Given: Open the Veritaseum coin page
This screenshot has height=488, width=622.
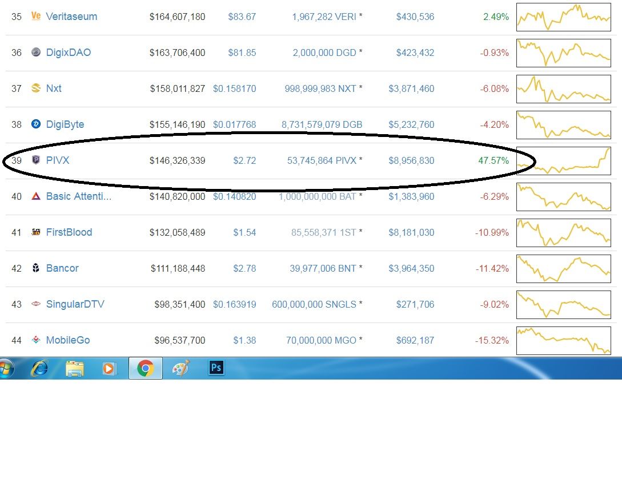Looking at the screenshot, I should click(71, 16).
